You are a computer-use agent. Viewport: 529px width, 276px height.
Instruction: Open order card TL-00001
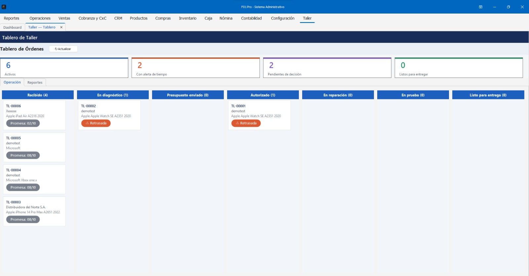[260, 115]
